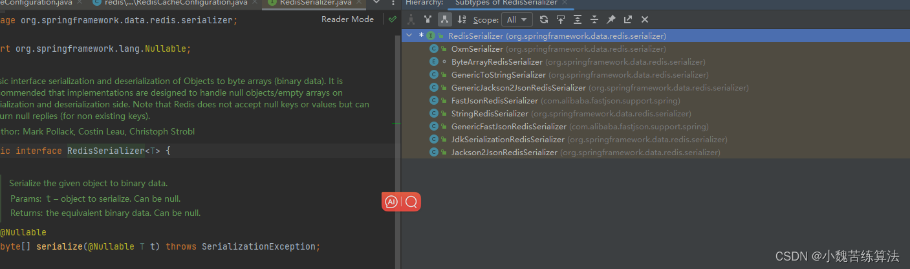Viewport: 910px width, 269px height.
Task: Expand all nodes in the hierarchy
Action: [578, 19]
